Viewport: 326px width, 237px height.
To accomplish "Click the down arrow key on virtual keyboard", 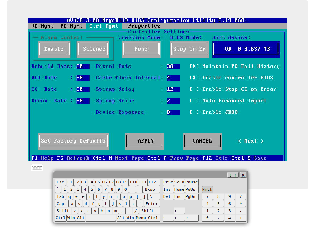I will [x=179, y=218].
